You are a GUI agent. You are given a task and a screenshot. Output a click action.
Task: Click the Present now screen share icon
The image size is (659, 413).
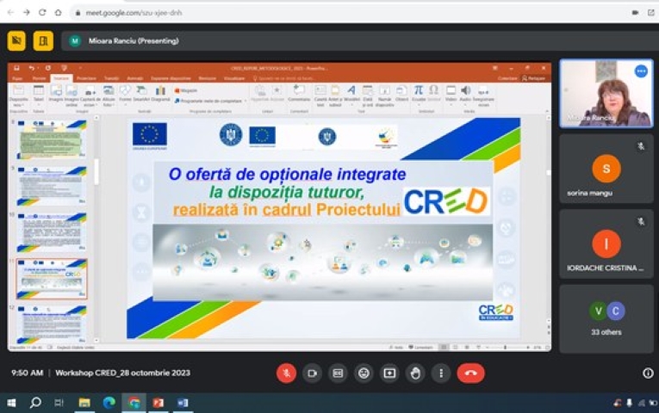point(389,373)
